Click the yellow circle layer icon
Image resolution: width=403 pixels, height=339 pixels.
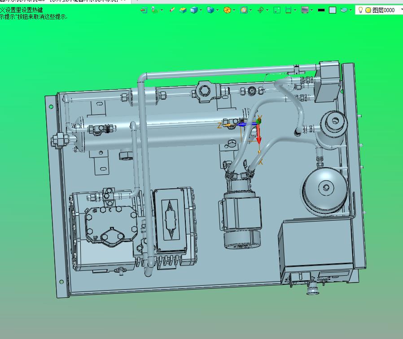pos(368,10)
